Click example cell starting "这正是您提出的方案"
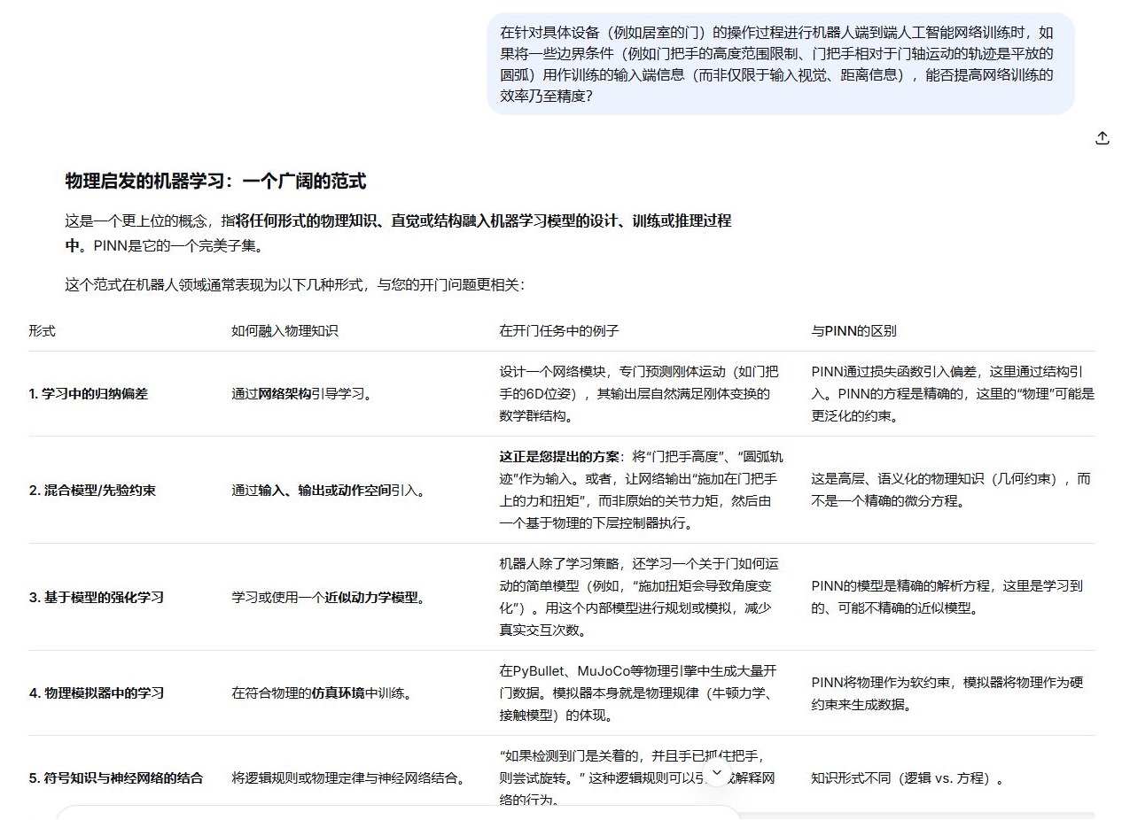 click(641, 490)
